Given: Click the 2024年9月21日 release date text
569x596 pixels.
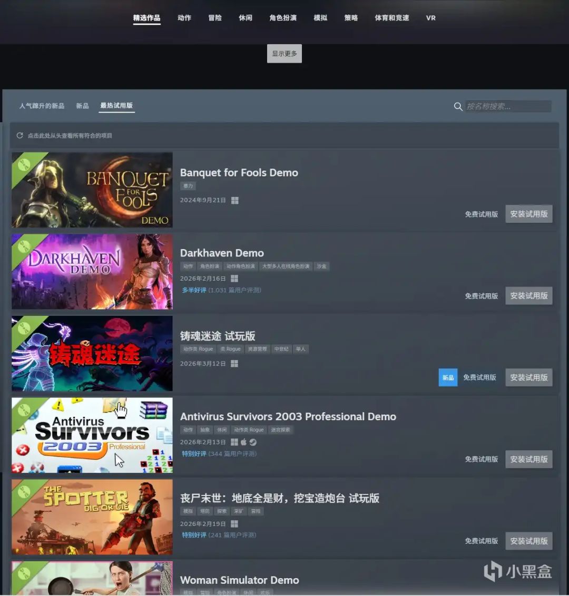Looking at the screenshot, I should click(203, 200).
